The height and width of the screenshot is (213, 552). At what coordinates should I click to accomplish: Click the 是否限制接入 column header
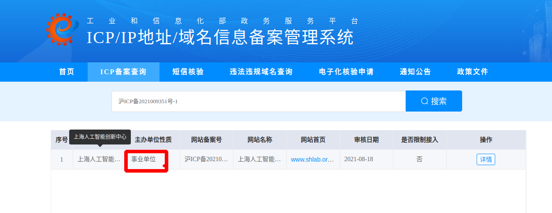[419, 140]
